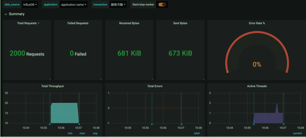306x137 pixels.
Task: Toggle the Start/stop marker switch
Action: point(162,5)
